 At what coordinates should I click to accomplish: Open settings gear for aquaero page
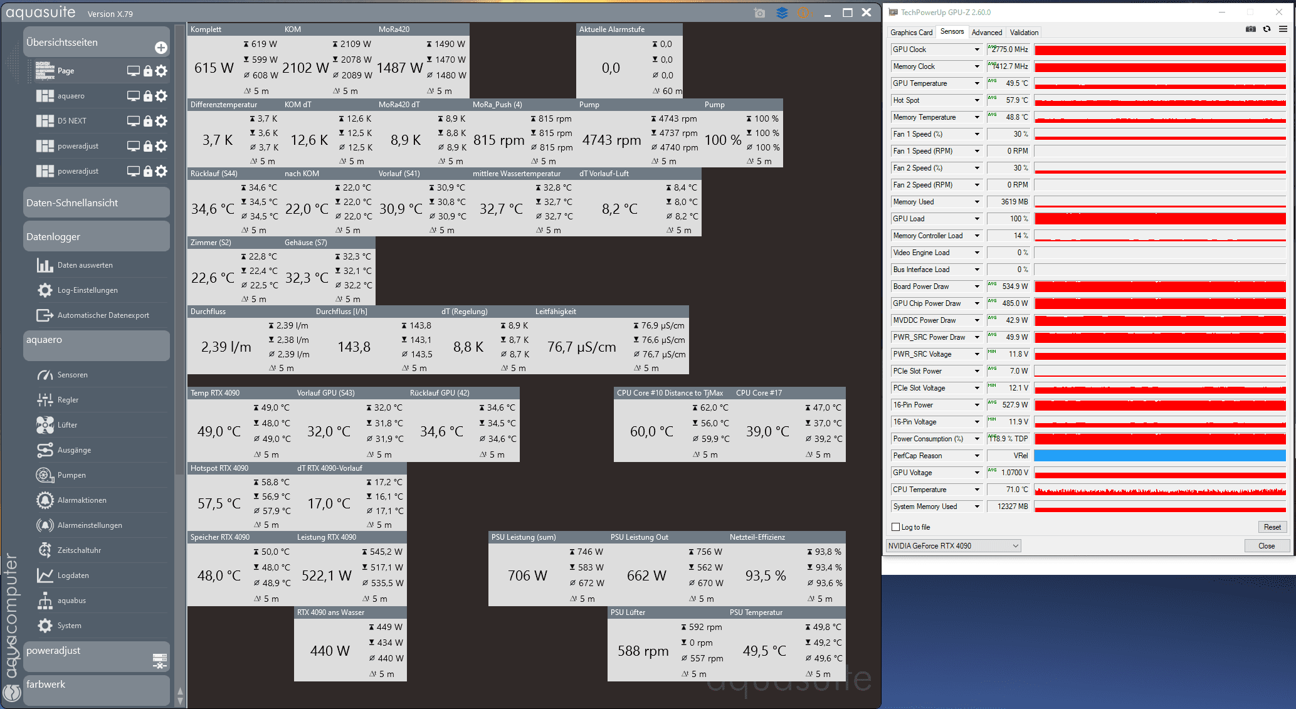pos(161,96)
